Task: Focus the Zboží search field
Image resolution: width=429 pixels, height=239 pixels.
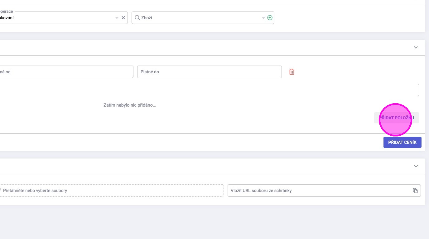Action: pyautogui.click(x=200, y=18)
